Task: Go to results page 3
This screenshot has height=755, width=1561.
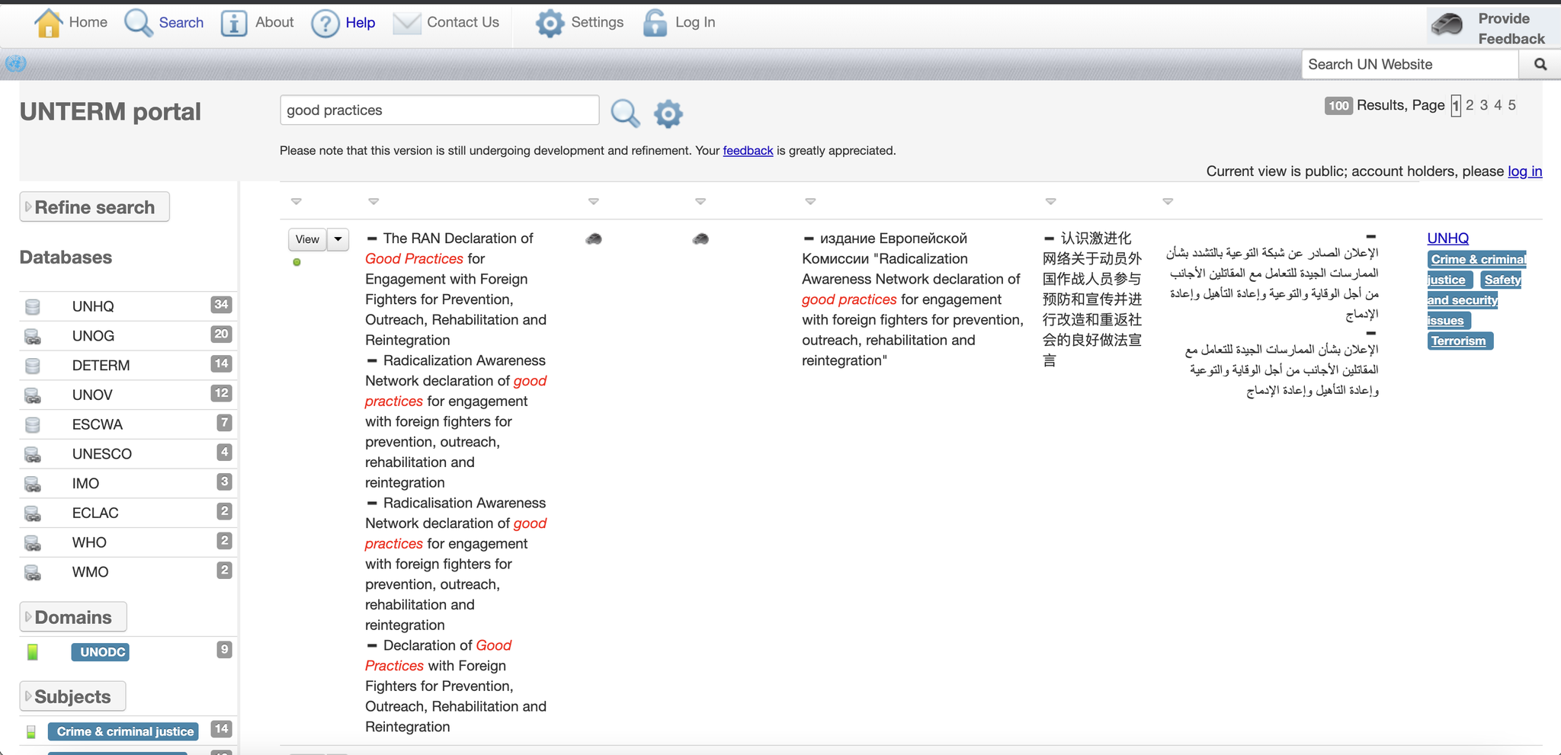Action: [x=1484, y=105]
